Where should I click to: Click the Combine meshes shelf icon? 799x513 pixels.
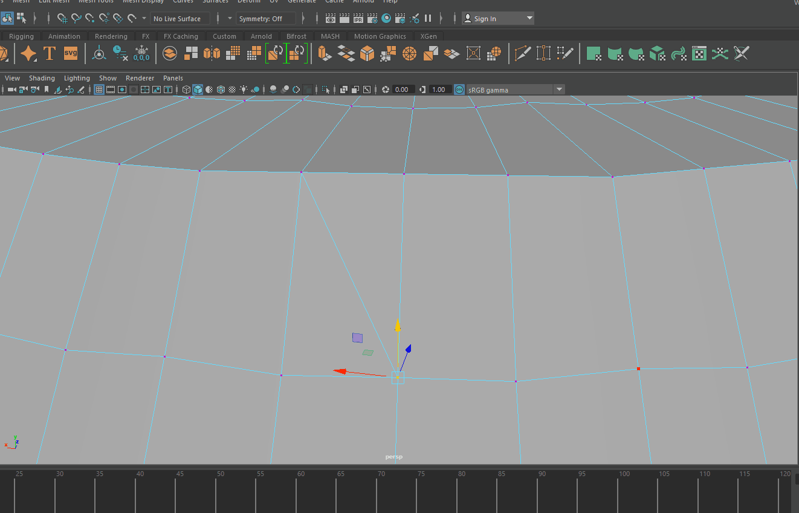pyautogui.click(x=170, y=54)
